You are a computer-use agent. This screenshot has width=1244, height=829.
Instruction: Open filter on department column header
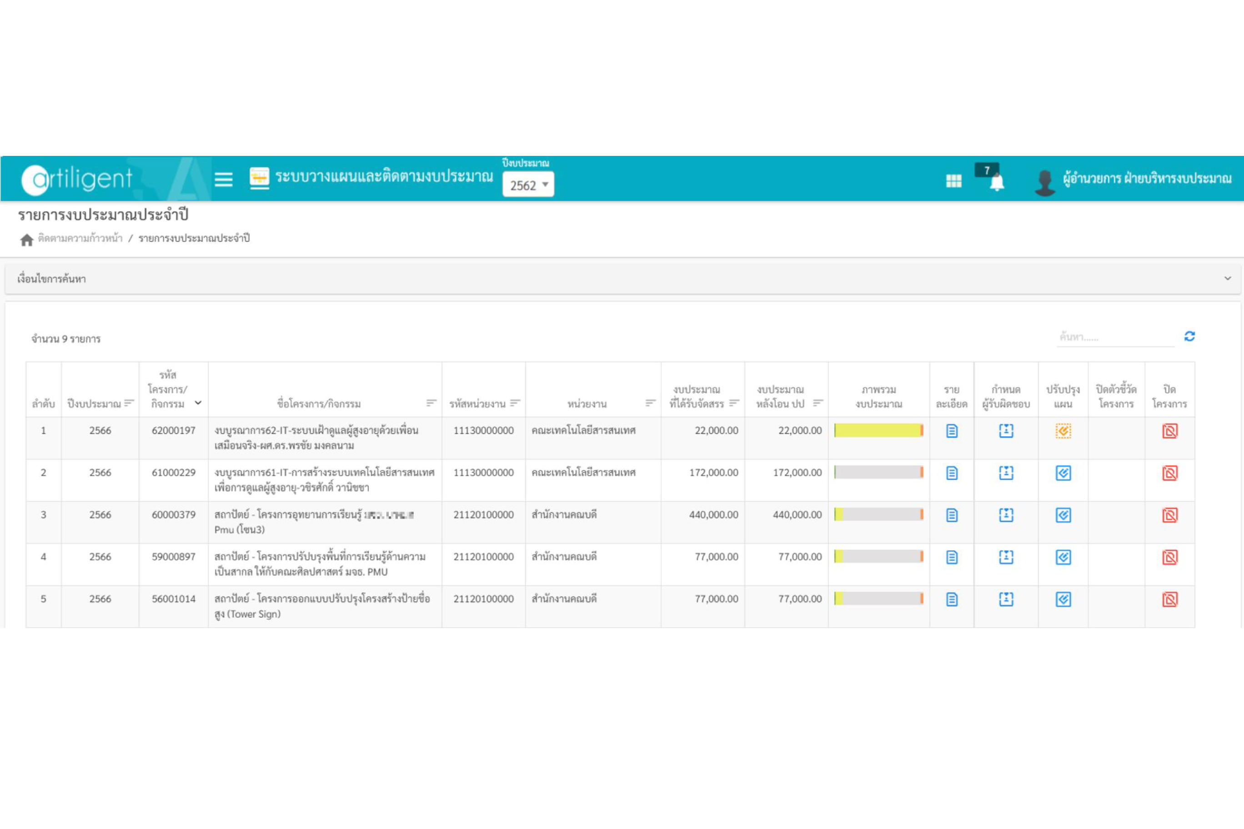tap(650, 403)
